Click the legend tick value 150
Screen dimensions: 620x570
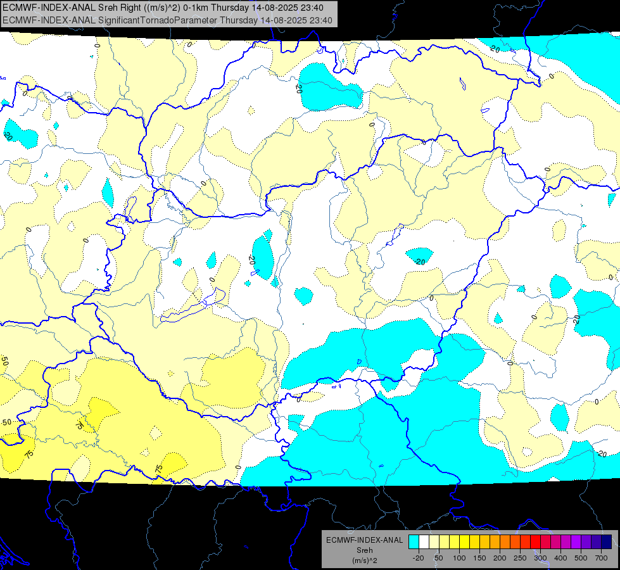coord(479,558)
